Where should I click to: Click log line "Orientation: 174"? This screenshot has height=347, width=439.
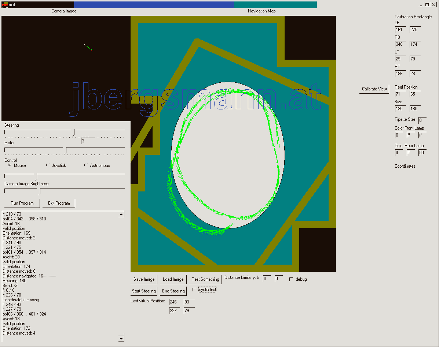tap(17, 266)
